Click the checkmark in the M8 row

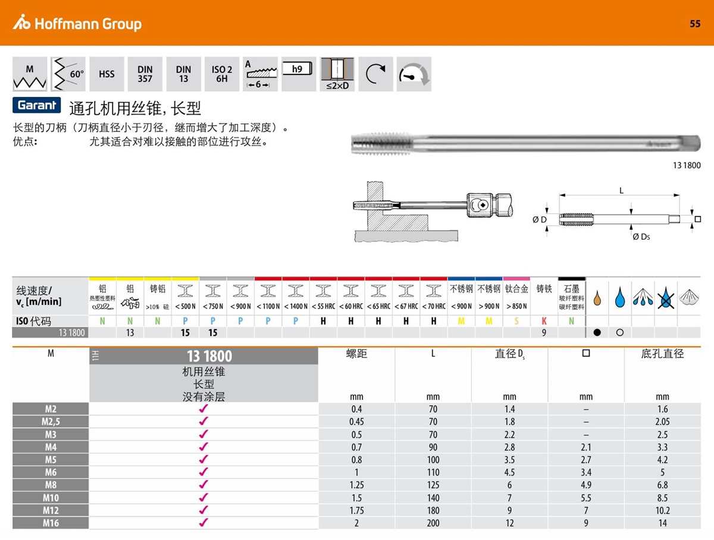[x=203, y=485]
